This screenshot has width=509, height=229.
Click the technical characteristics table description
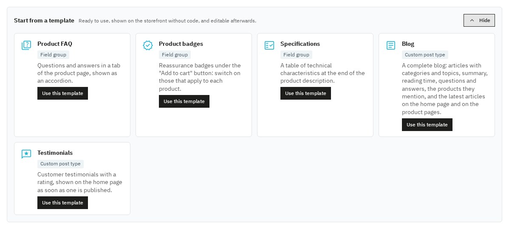[322, 73]
